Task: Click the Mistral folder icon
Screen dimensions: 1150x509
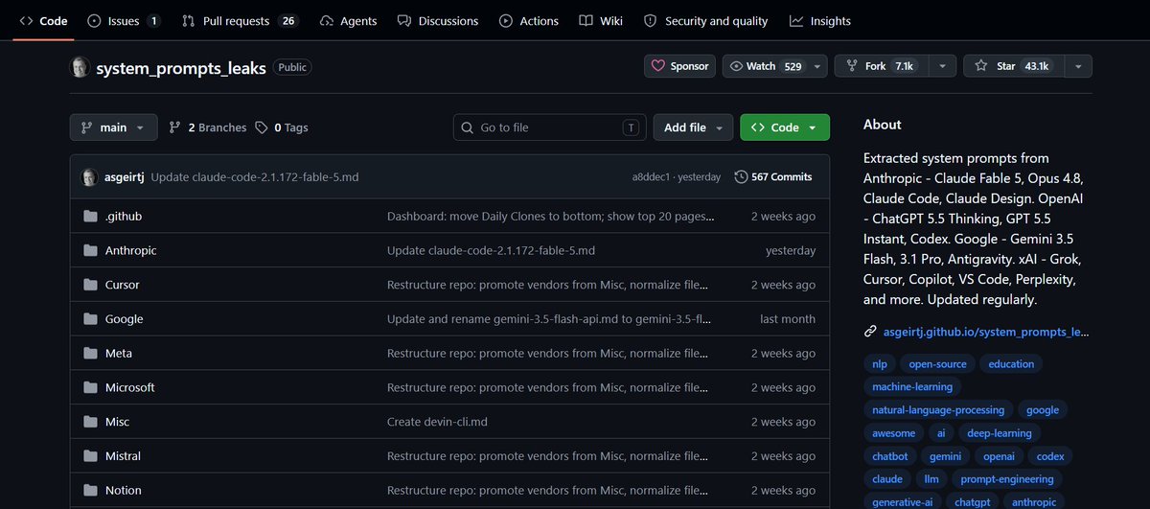Action: 90,456
